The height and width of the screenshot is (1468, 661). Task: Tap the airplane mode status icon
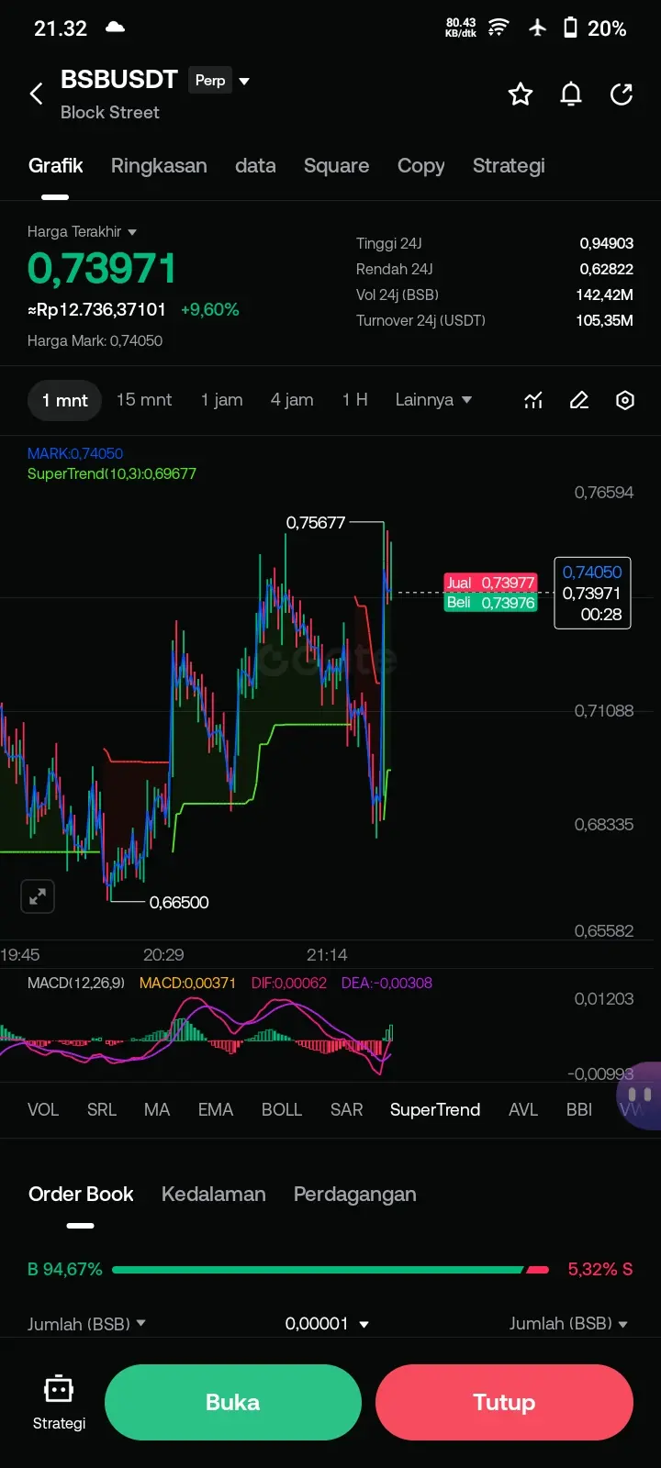point(538,28)
